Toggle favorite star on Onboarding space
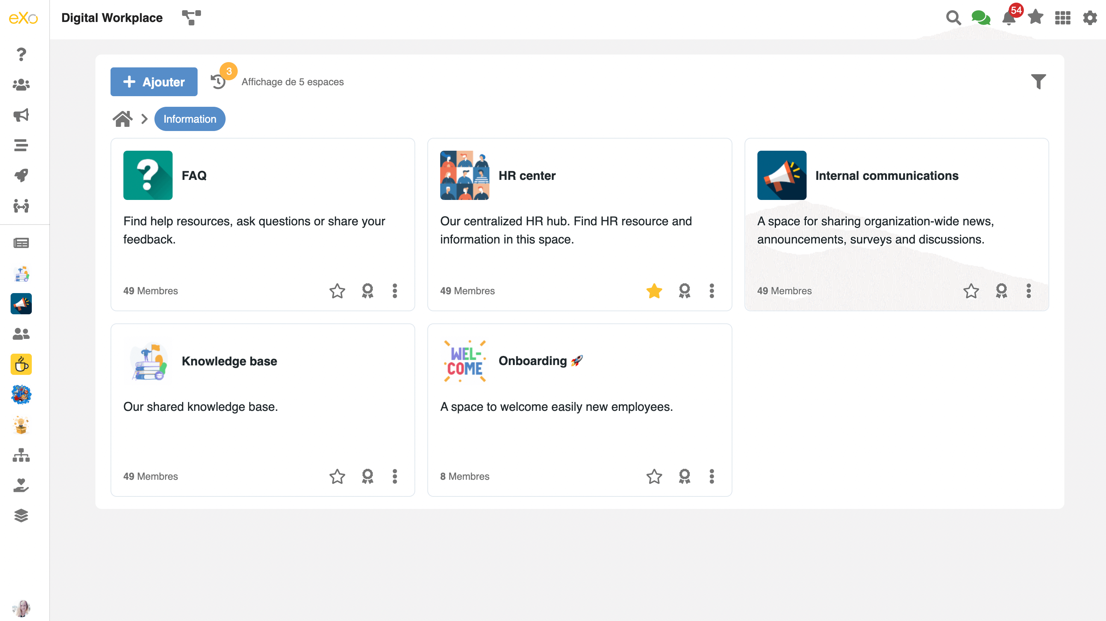 [x=654, y=476]
